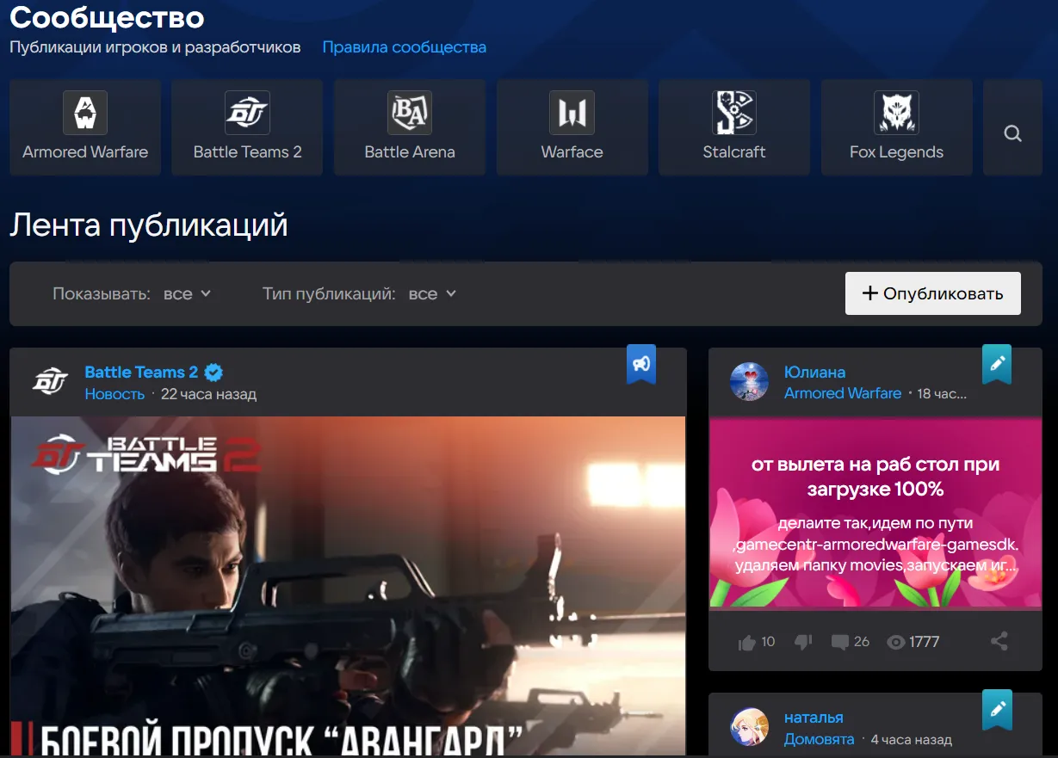This screenshot has width=1058, height=758.
Task: Click the Battle Teams 2 post avatar logo
Action: (x=50, y=382)
